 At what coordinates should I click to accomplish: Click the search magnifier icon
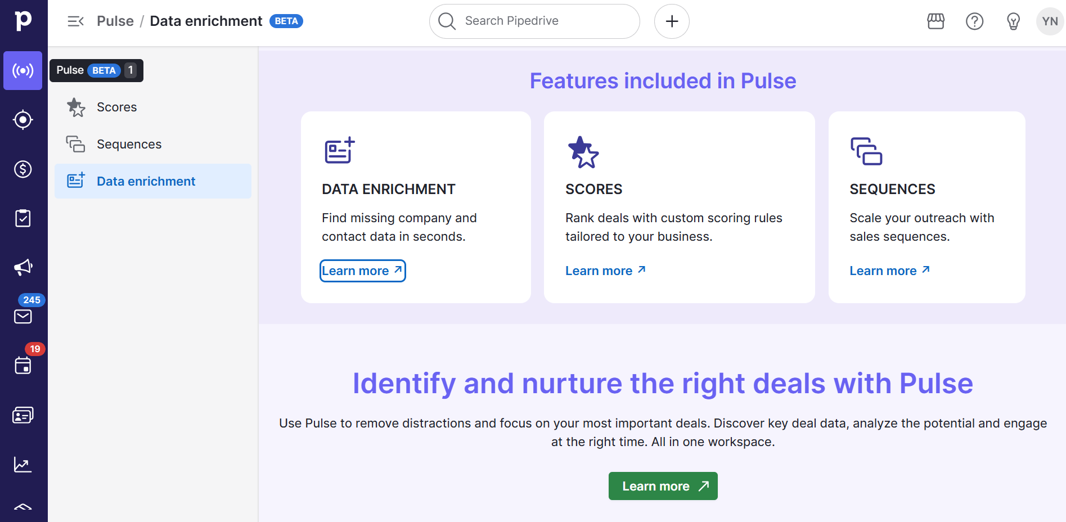(x=447, y=21)
